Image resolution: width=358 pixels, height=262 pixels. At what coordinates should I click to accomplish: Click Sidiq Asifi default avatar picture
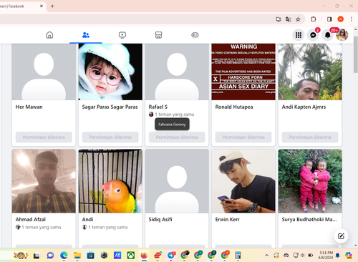(x=177, y=181)
